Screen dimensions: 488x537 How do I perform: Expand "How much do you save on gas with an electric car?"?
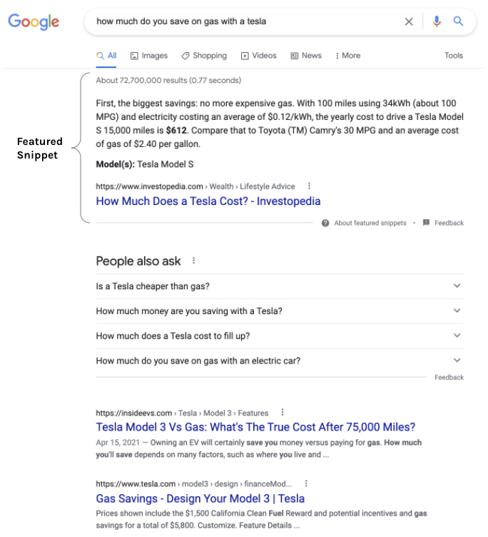[280, 361]
